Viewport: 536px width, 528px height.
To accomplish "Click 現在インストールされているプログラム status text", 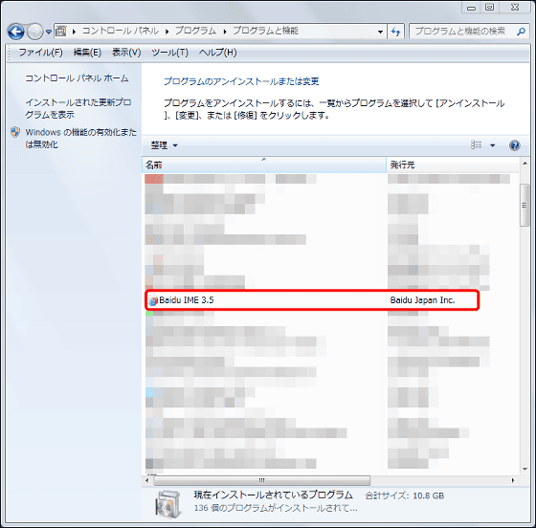I will (273, 495).
